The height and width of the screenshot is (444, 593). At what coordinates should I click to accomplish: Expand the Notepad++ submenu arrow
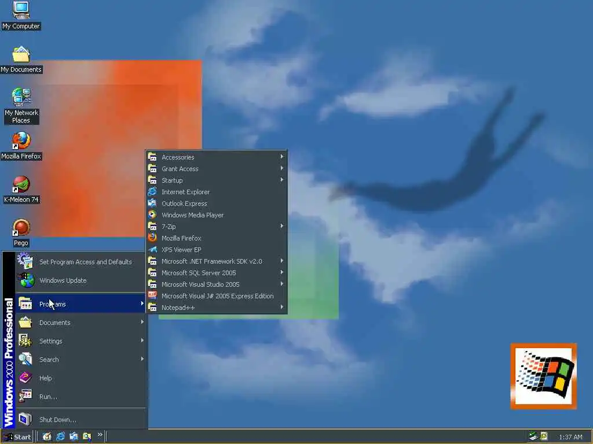coord(282,308)
